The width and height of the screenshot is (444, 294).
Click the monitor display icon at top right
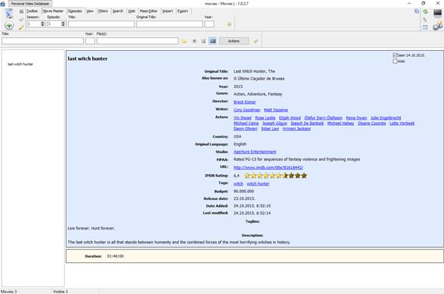(x=437, y=13)
